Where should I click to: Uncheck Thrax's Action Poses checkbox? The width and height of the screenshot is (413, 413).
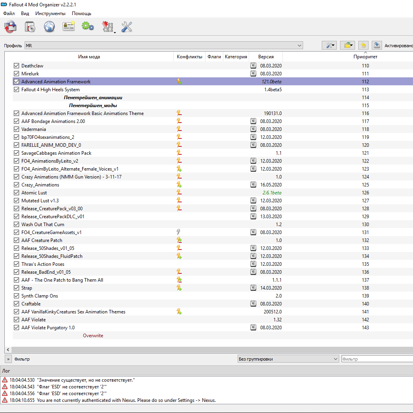pos(16,264)
